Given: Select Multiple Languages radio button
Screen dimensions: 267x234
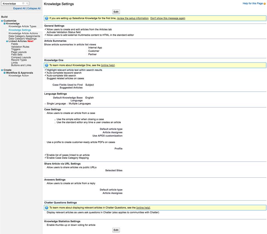Looking at the screenshot, I should pyautogui.click(x=67, y=104).
